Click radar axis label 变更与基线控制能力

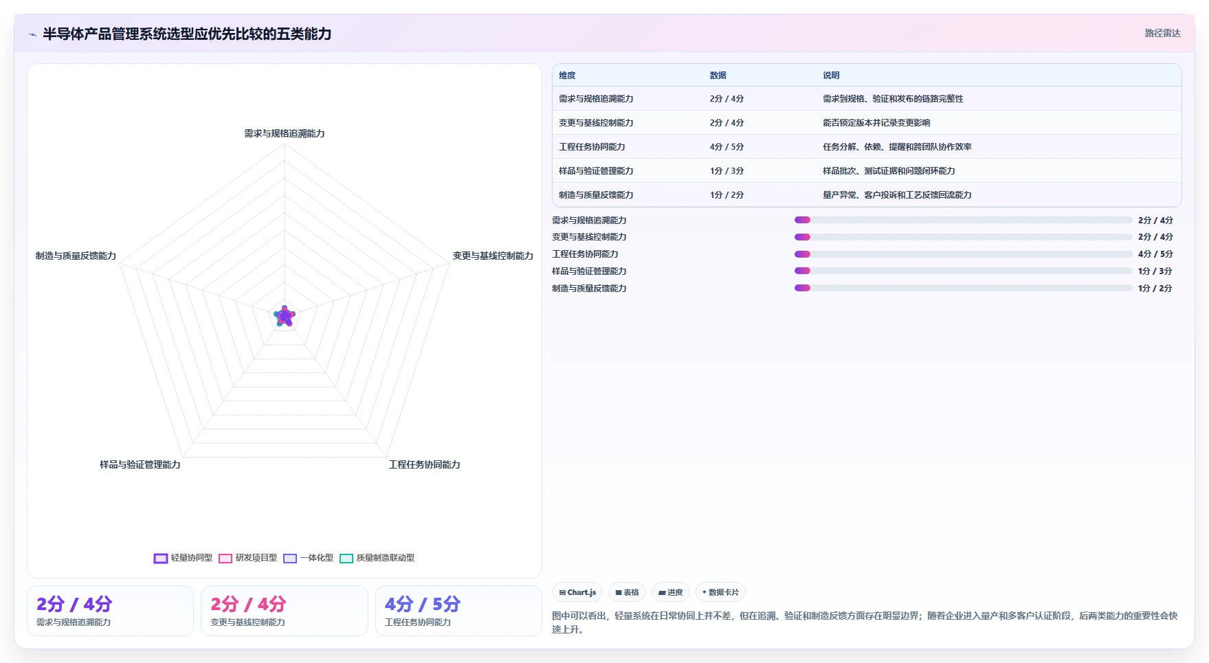pos(493,256)
